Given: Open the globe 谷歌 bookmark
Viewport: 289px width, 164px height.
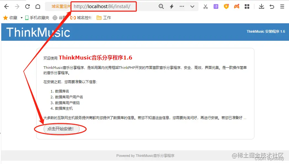Looking at the screenshot, I should (x=59, y=18).
